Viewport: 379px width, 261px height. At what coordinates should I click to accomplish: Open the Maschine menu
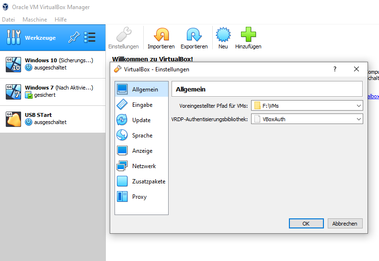(x=35, y=20)
